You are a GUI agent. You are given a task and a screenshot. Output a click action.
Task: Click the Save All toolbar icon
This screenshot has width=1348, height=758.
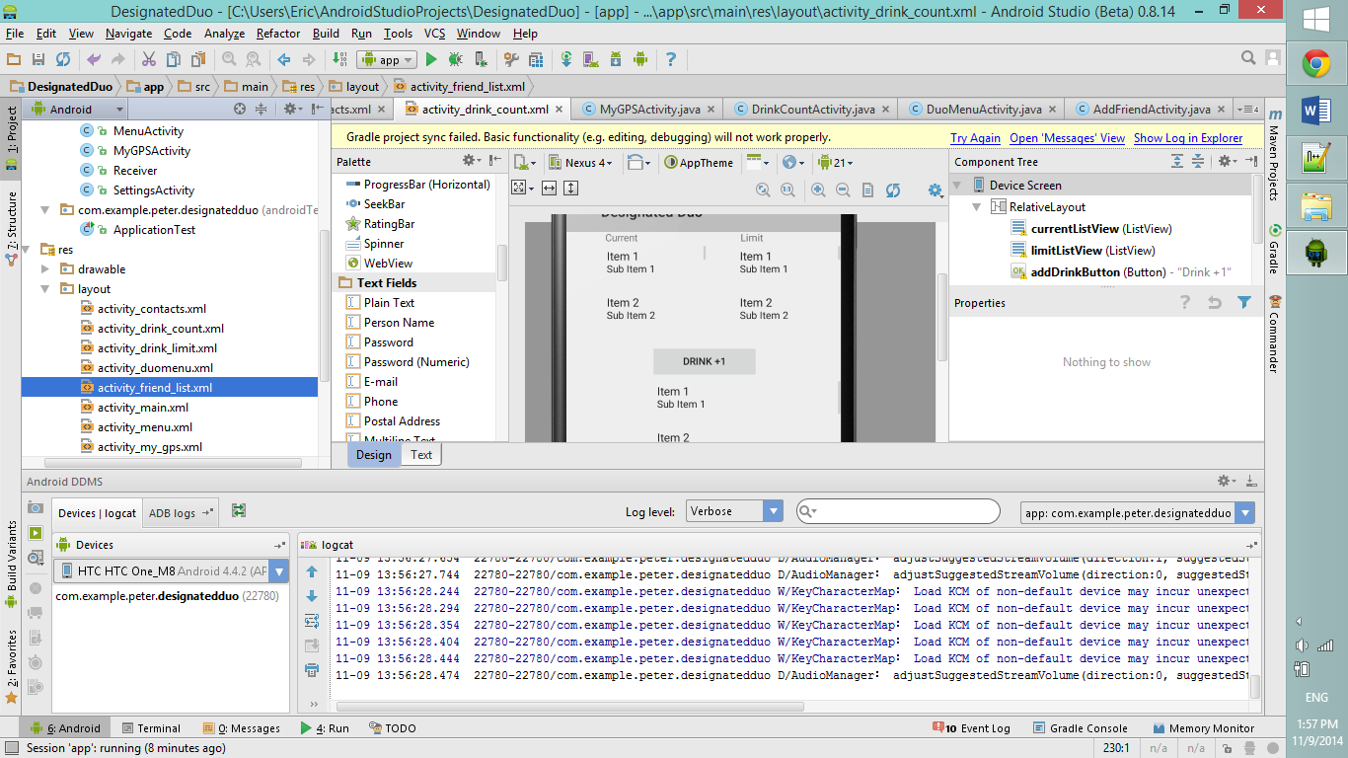(38, 59)
